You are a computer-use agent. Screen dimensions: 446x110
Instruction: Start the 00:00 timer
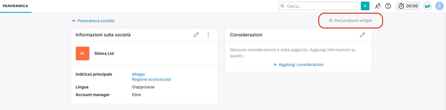(408, 6)
